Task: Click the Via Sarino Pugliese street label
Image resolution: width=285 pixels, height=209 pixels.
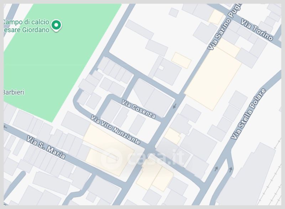Action: pos(225,27)
